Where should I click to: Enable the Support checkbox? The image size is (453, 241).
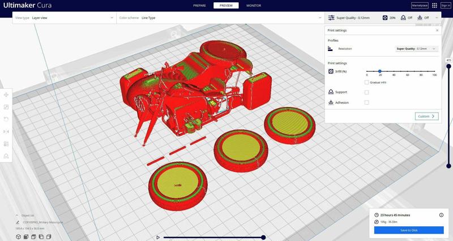pyautogui.click(x=366, y=92)
